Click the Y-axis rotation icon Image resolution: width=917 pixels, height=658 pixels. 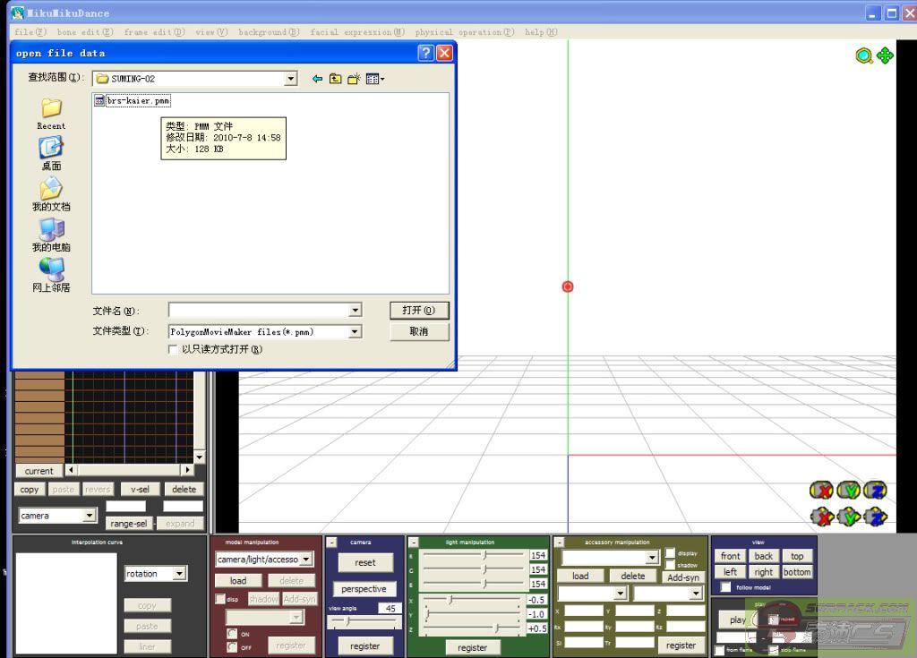(x=848, y=490)
